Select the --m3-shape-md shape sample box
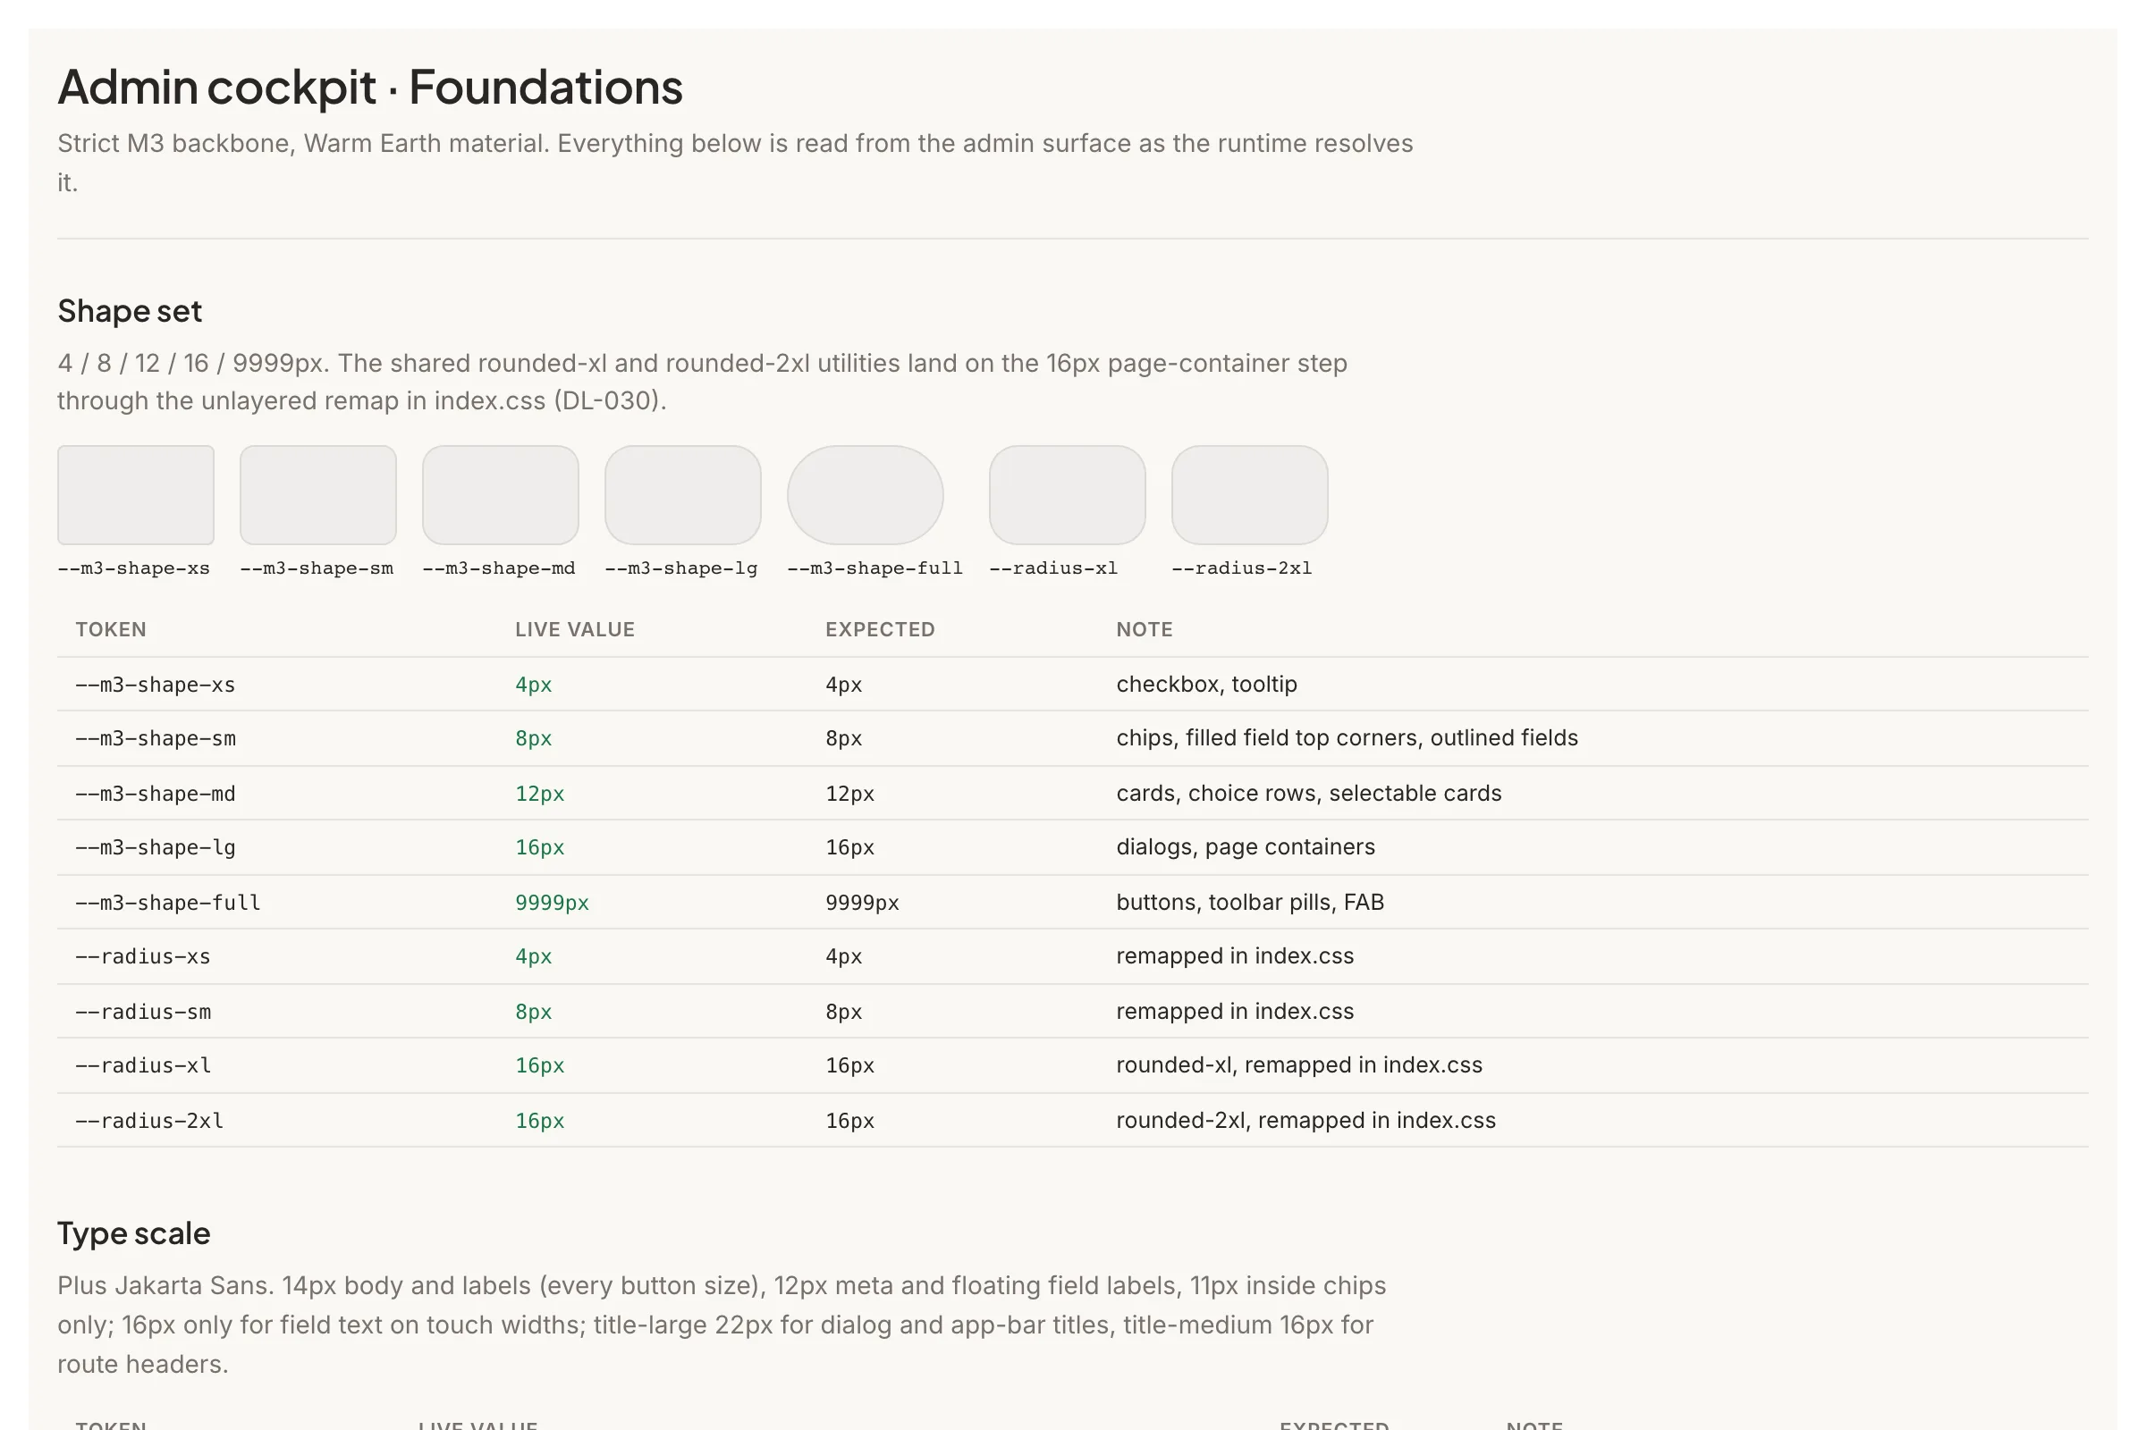The height and width of the screenshot is (1430, 2146). coord(501,495)
